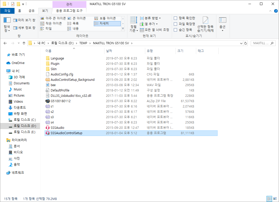279x202 pixels.
Task: Click the search magnifier icon
Action: point(272,43)
